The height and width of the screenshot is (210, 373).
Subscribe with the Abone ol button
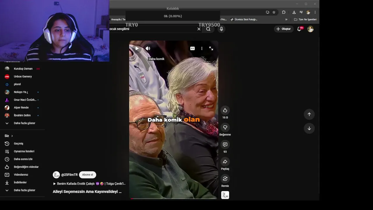87,175
